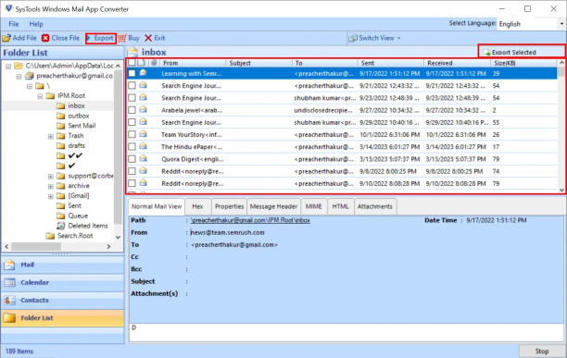Check the Team YourStory email checkbox
The height and width of the screenshot is (358, 567).
click(132, 134)
